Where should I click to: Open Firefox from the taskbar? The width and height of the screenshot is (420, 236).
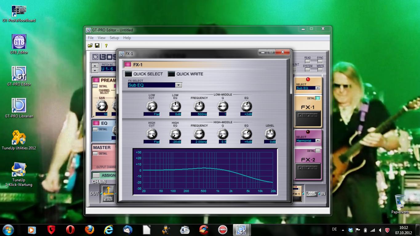click(90, 230)
